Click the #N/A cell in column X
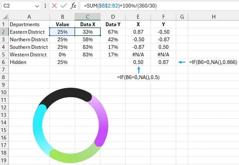 (138, 54)
